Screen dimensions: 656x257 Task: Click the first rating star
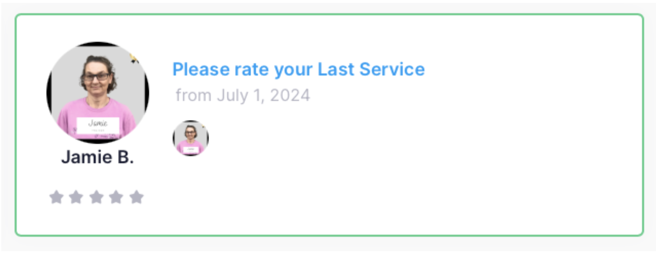(x=56, y=197)
